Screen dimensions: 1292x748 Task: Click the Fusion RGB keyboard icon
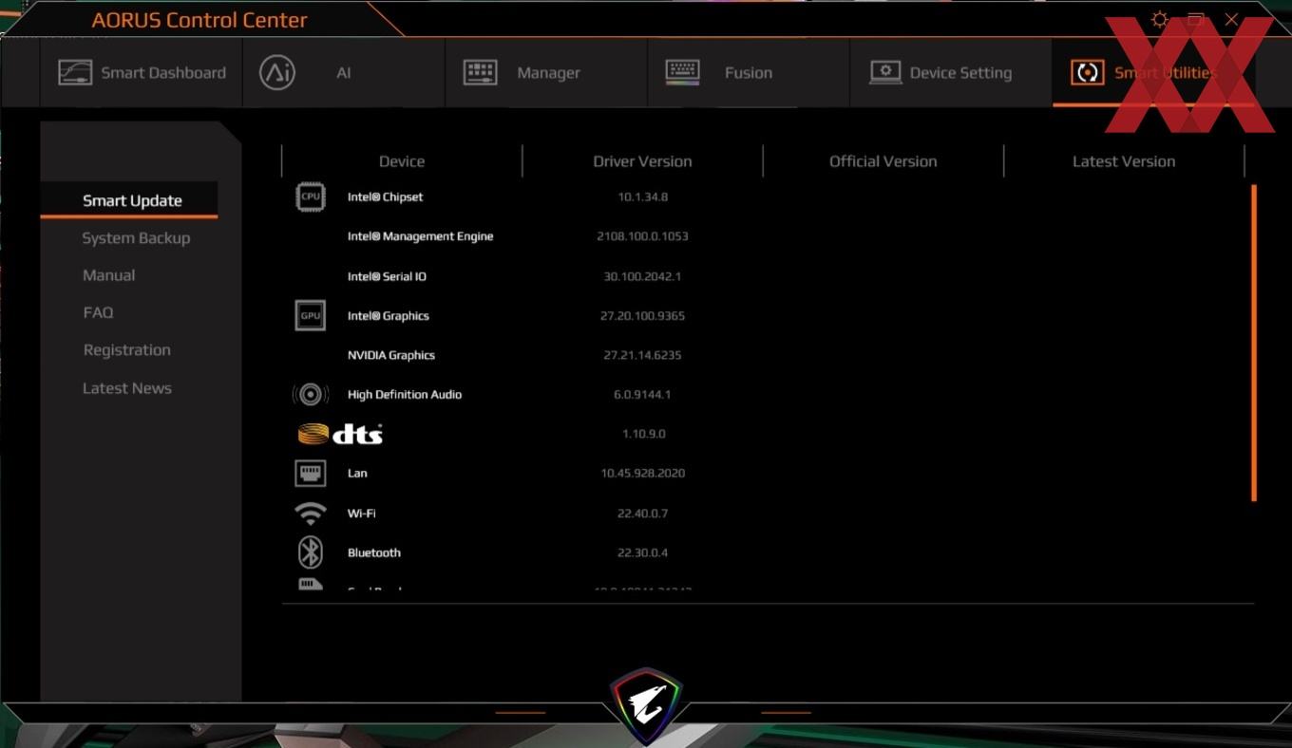682,72
